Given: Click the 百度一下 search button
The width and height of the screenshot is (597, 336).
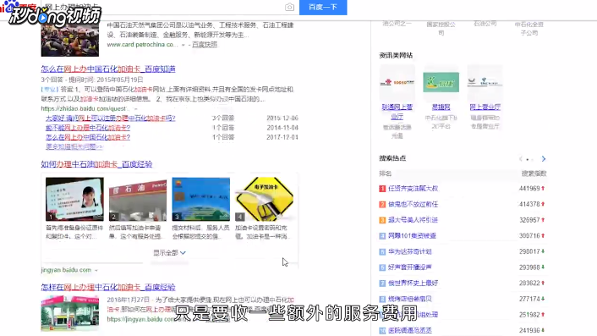Looking at the screenshot, I should [x=323, y=8].
